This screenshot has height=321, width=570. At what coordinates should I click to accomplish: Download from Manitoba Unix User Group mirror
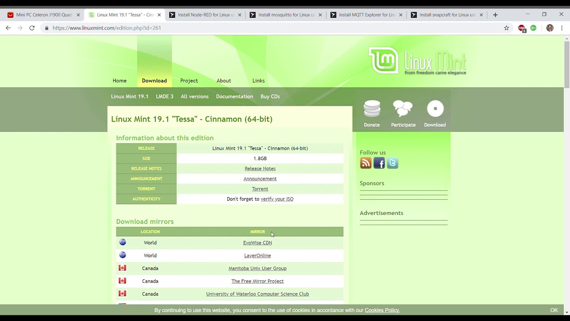(x=257, y=268)
